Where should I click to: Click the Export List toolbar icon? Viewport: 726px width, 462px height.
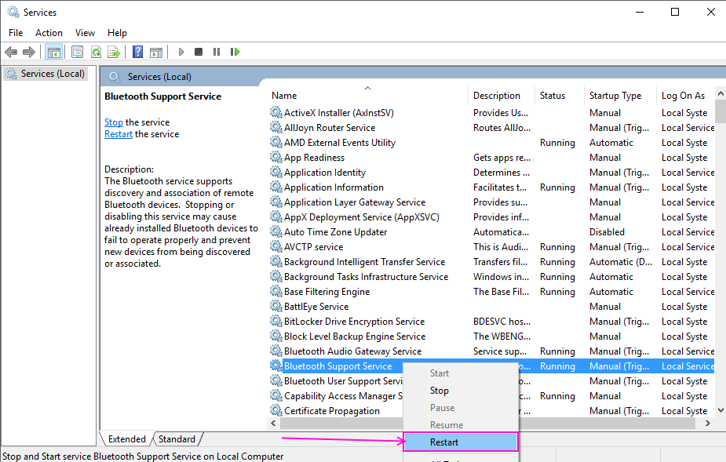(x=114, y=53)
